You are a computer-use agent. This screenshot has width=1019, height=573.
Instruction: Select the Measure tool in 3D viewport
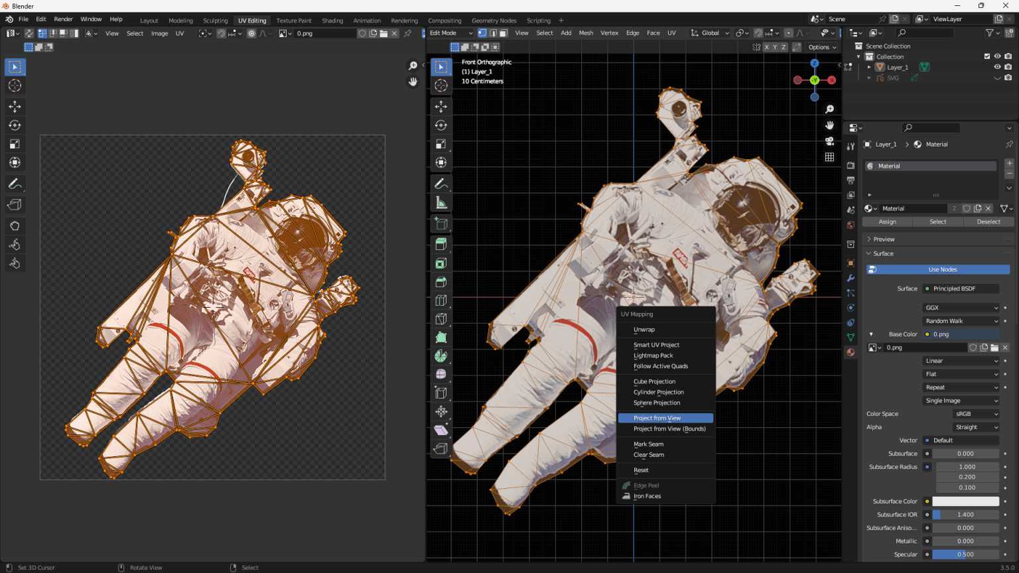coord(441,203)
